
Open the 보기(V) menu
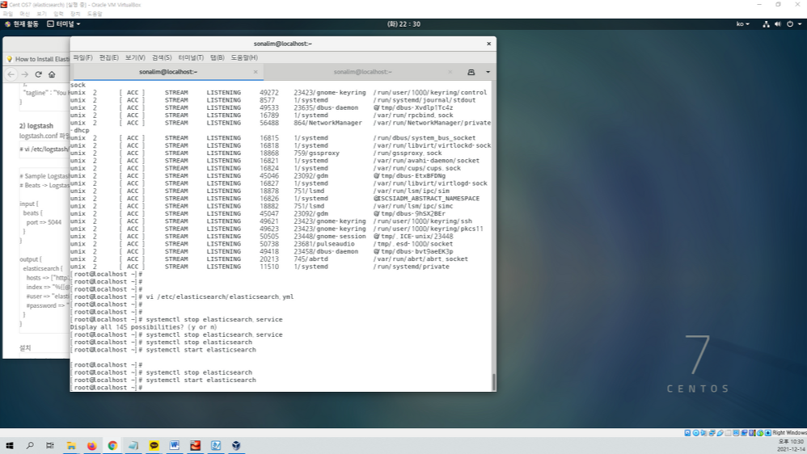pyautogui.click(x=135, y=57)
